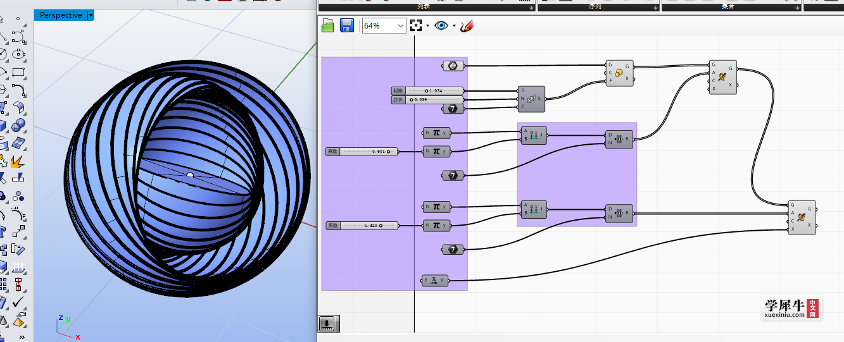Select the upper Range D N component

point(619,139)
